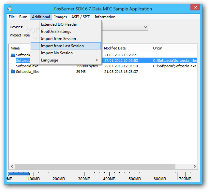Click date 25.04.2013 12:01:19
209x191 pixels.
click(x=121, y=66)
